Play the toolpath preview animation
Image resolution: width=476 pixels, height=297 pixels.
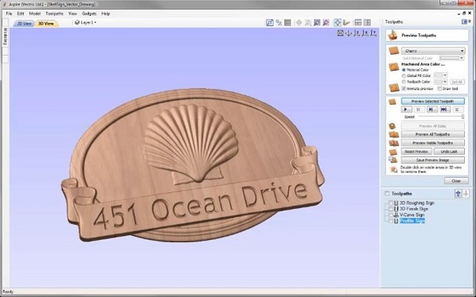pos(406,110)
